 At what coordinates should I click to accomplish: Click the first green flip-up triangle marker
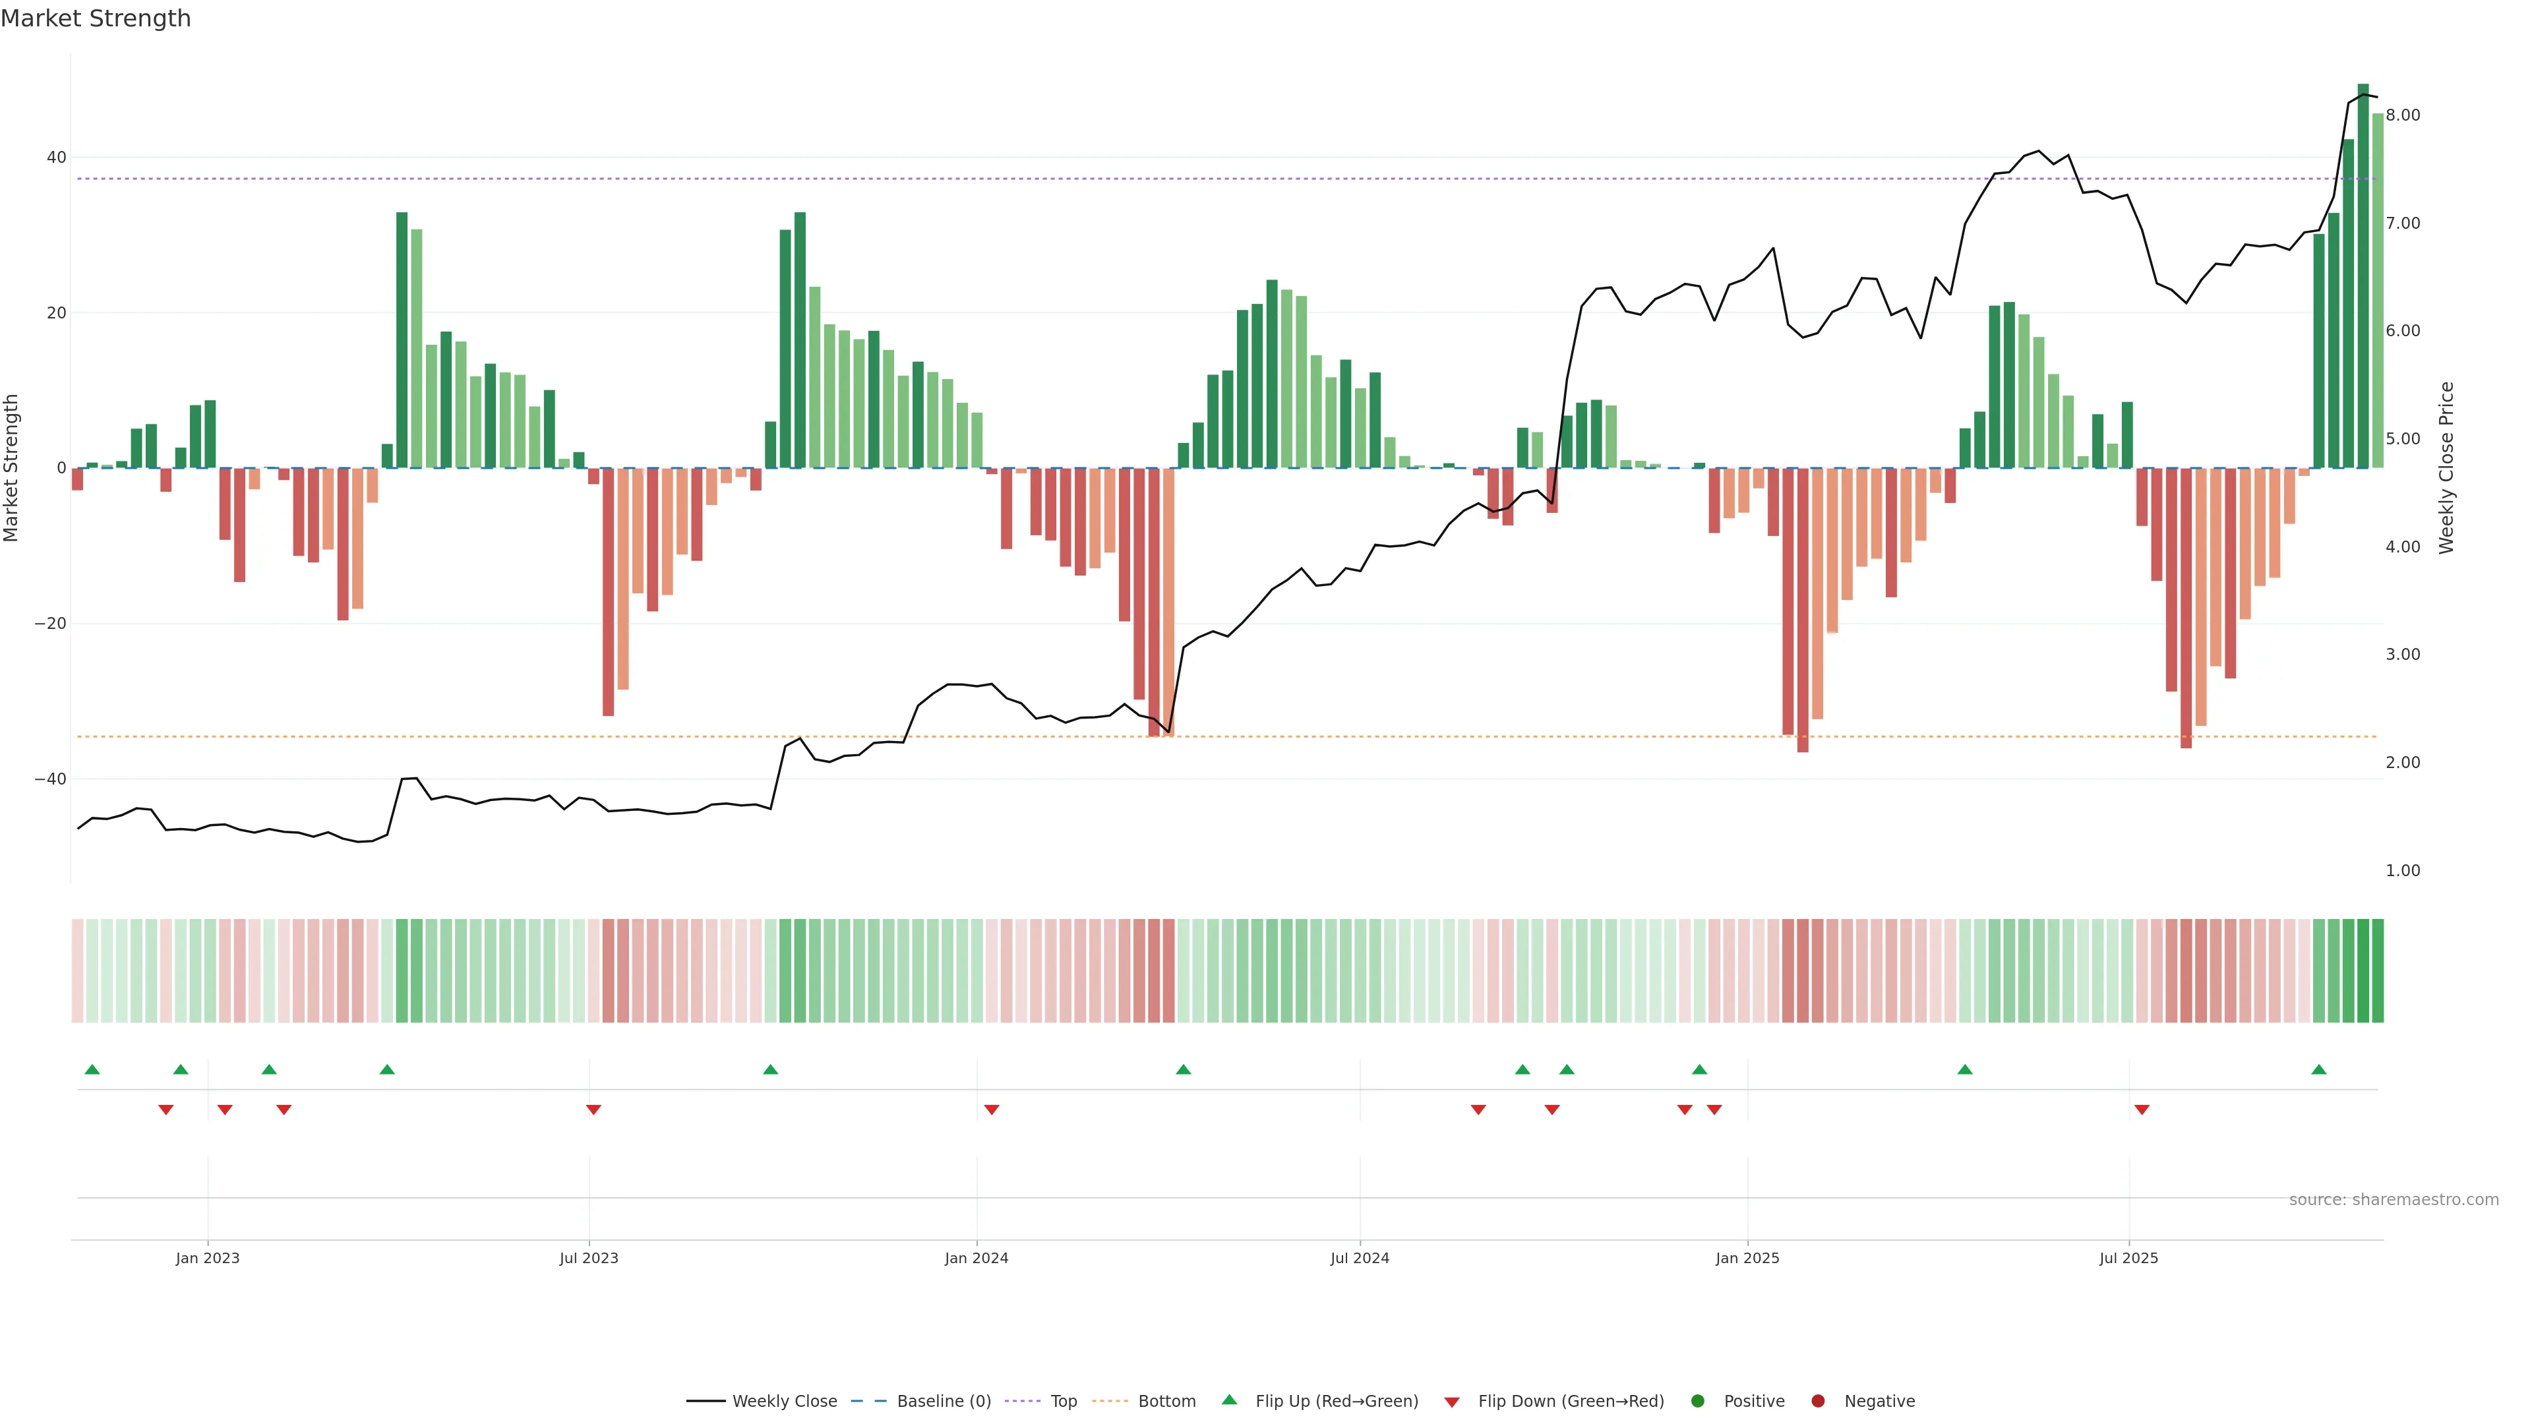coord(92,1069)
